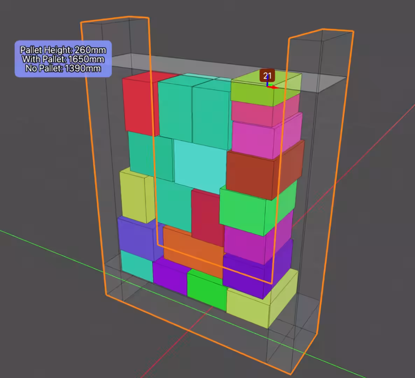Pick the light cyan box in the center
Image resolution: width=415 pixels, height=378 pixels.
(201, 166)
